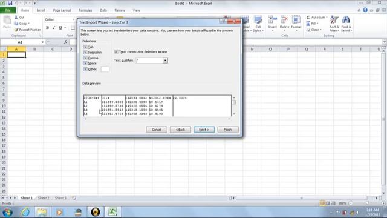387x218 pixels.
Task: Click the Other delimiter text field
Action: pos(105,69)
